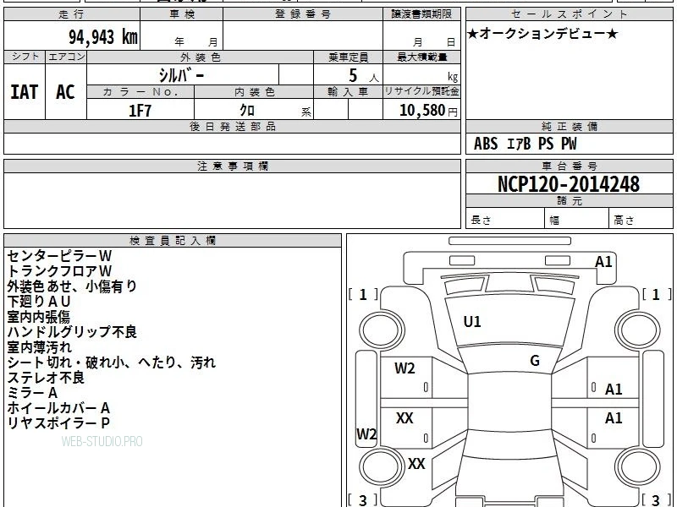The image size is (677, 507).
Task: Select the IAT transmission value
Action: click(x=25, y=92)
